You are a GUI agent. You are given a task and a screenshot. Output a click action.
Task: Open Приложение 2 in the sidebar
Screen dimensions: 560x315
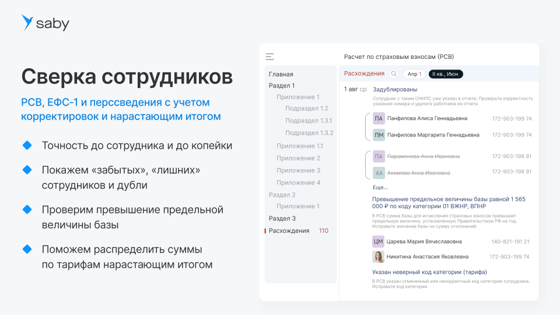(298, 158)
